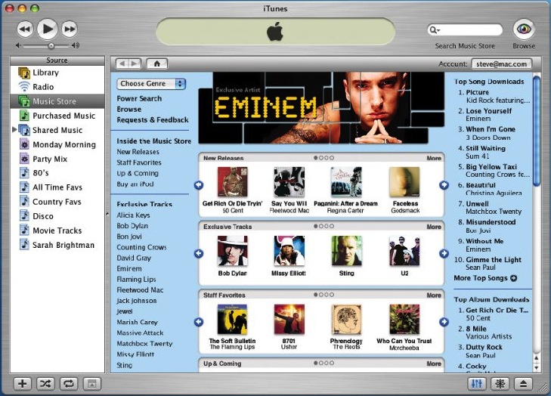This screenshot has width=551, height=396.
Task: Select Shared Music in the Source list
Action: [x=57, y=130]
